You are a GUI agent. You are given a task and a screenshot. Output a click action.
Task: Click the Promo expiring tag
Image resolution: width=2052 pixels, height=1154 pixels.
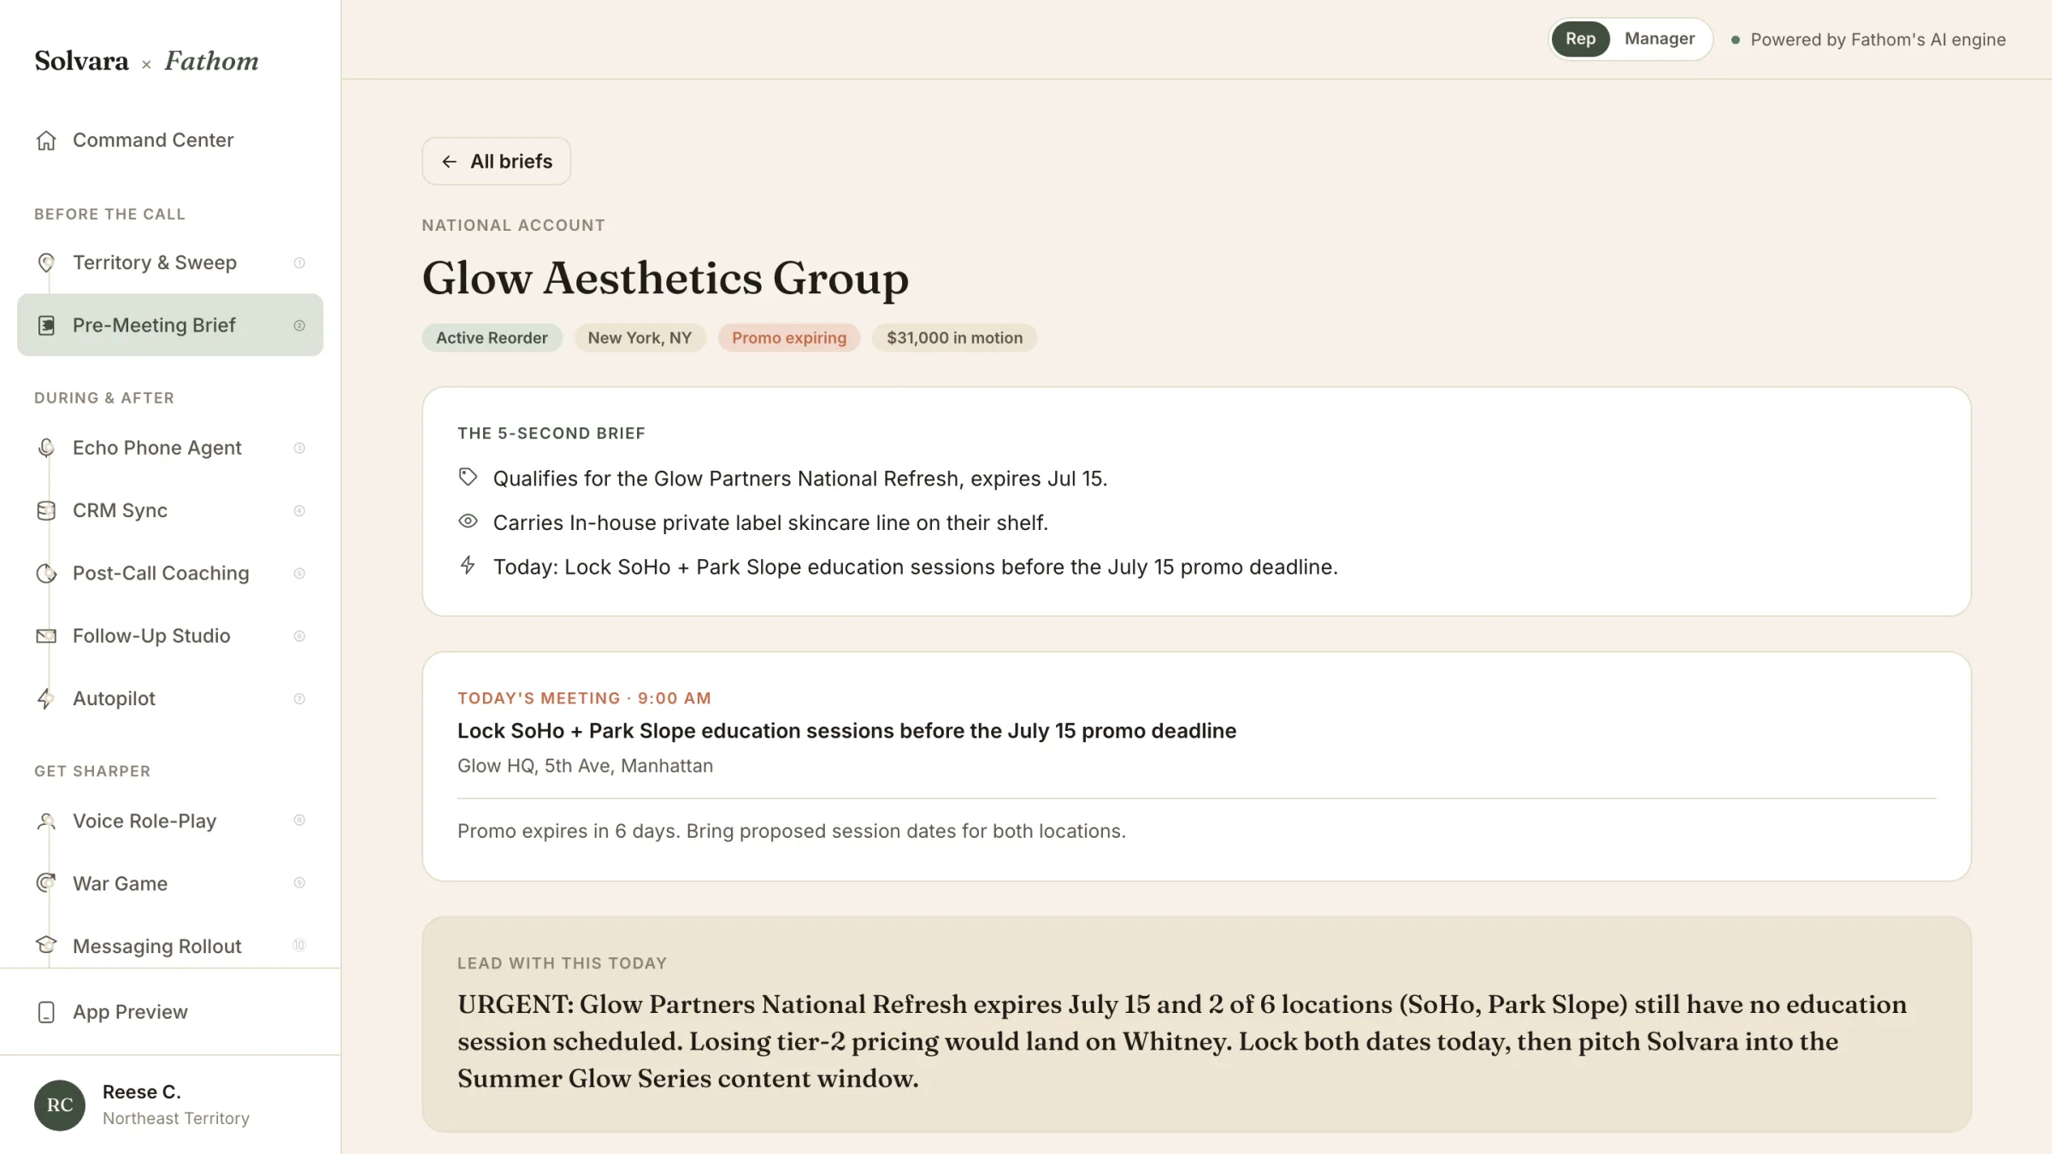click(788, 338)
